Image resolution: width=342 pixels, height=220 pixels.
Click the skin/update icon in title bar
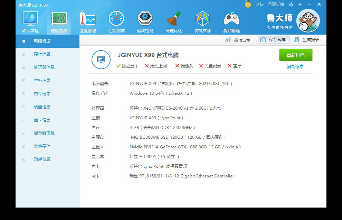[291, 4]
